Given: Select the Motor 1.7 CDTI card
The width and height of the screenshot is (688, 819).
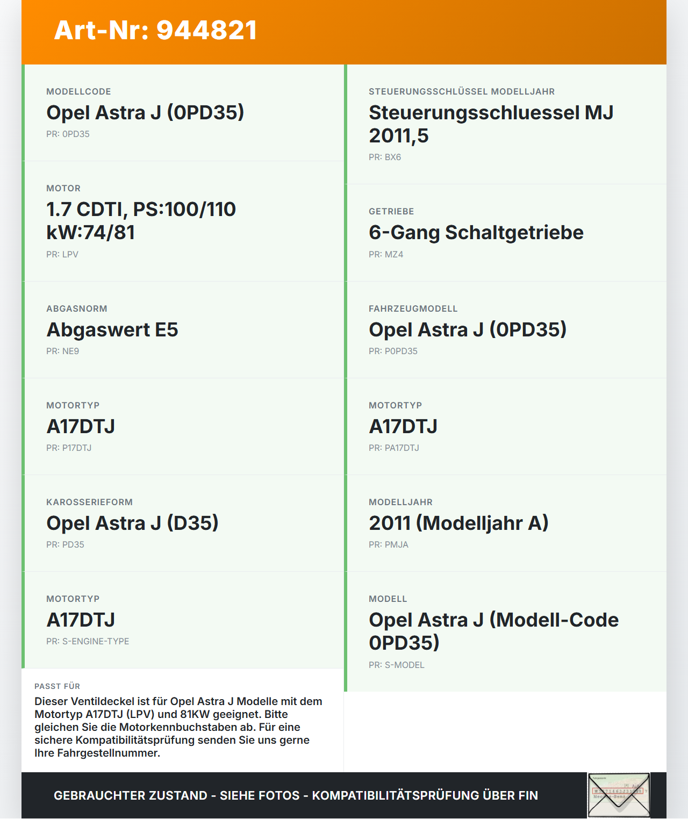Looking at the screenshot, I should pyautogui.click(x=183, y=221).
